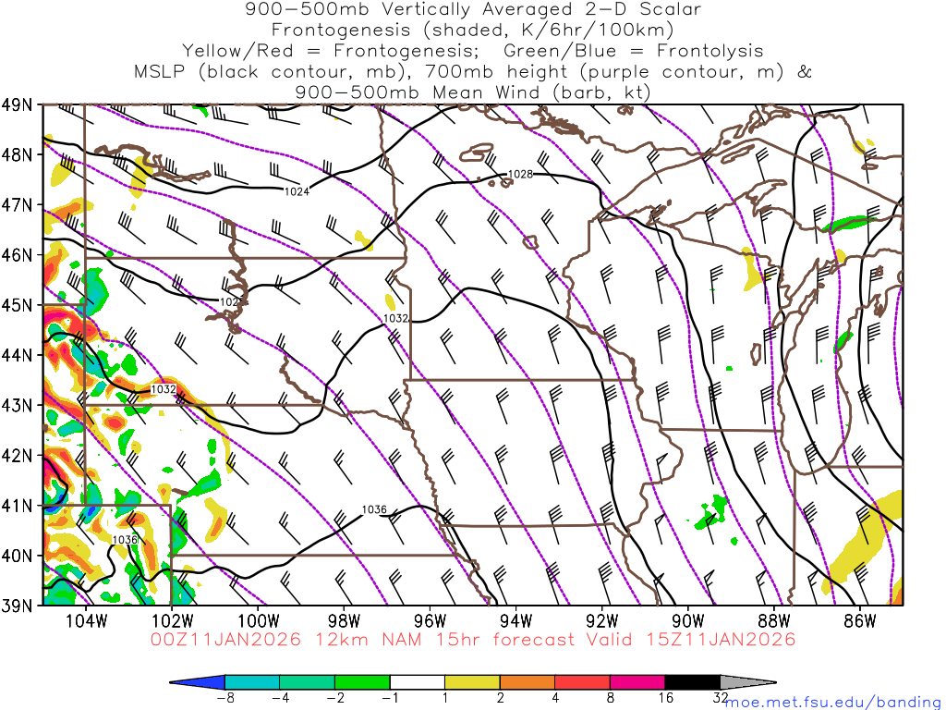
Task: Click the 1024 isobar contour label
Action: pyautogui.click(x=297, y=190)
